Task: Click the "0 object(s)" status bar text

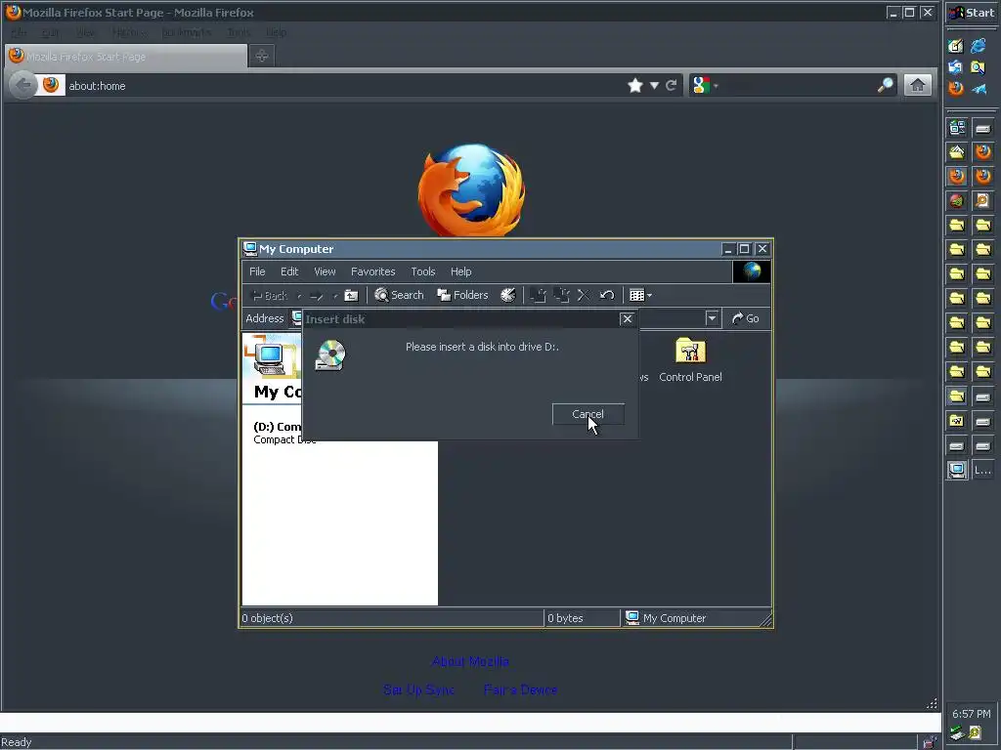Action: tap(268, 618)
